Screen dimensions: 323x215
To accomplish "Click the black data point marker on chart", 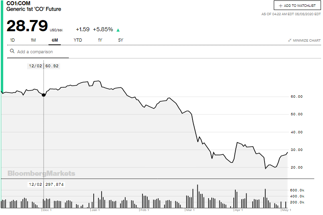I will [44, 95].
